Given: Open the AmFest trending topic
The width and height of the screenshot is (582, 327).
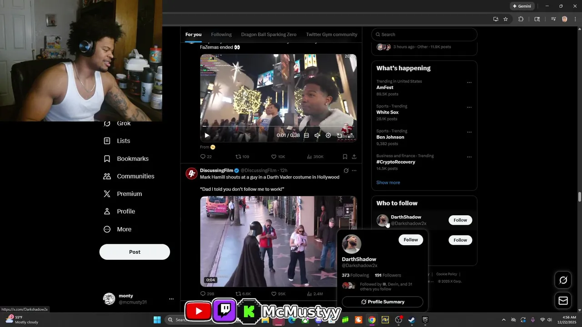Looking at the screenshot, I should click(x=385, y=88).
